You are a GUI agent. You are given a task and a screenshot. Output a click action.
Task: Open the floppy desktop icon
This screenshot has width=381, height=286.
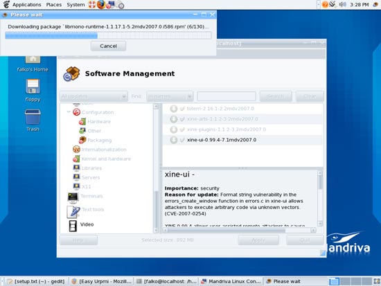pyautogui.click(x=33, y=87)
